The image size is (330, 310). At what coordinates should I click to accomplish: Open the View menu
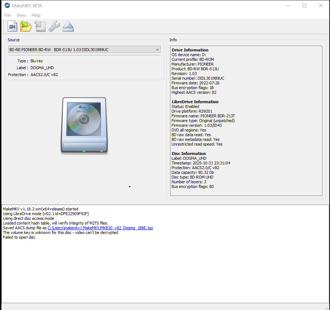click(x=21, y=15)
